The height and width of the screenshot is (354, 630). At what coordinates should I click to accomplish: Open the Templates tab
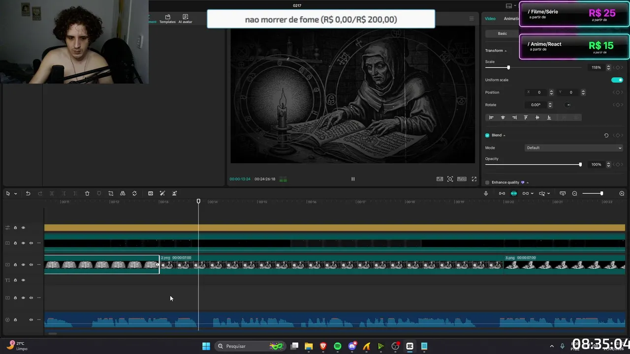click(x=167, y=19)
